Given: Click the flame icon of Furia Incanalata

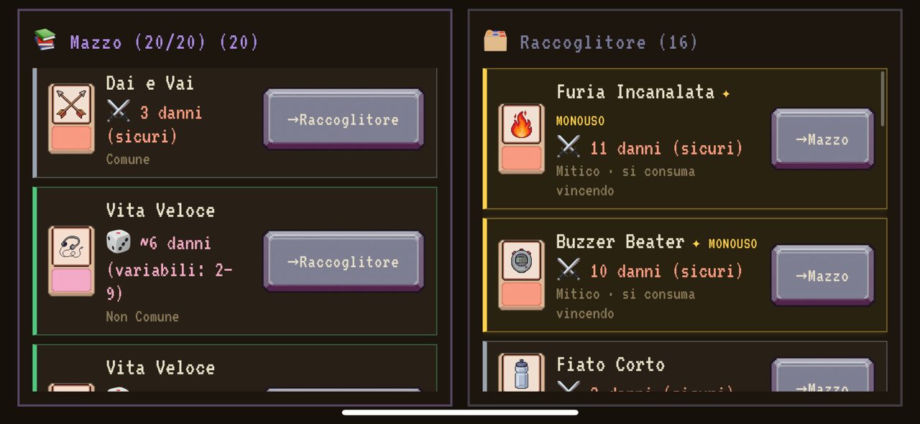Looking at the screenshot, I should point(521,125).
